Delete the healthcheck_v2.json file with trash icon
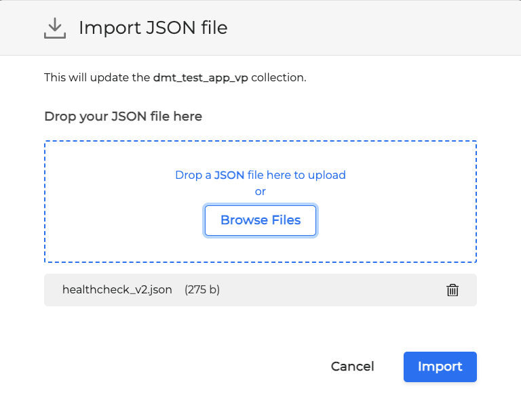This screenshot has height=393, width=521. click(452, 290)
